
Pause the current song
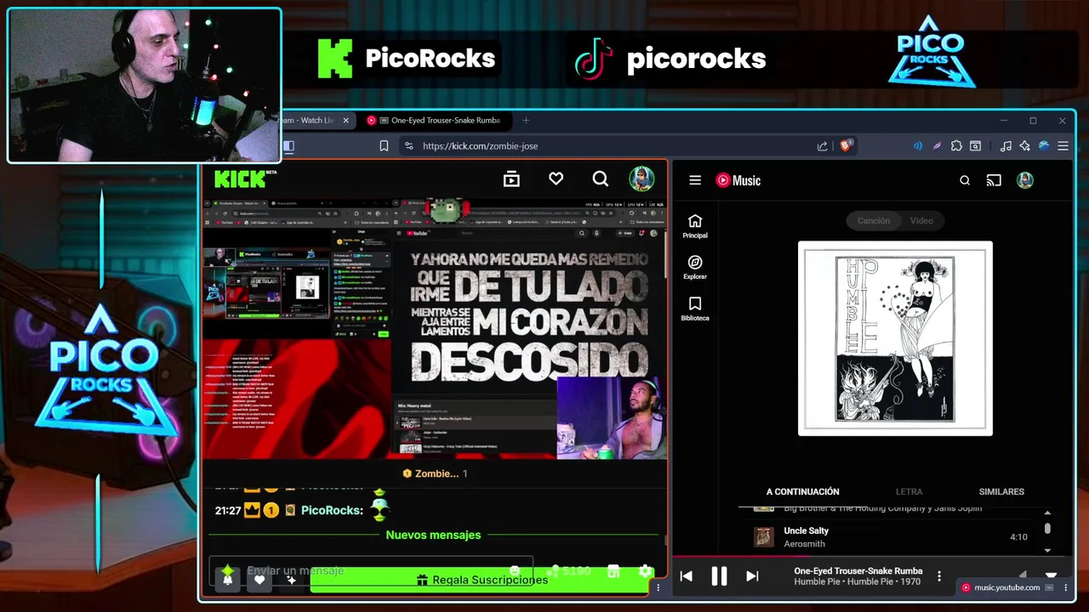coord(719,576)
